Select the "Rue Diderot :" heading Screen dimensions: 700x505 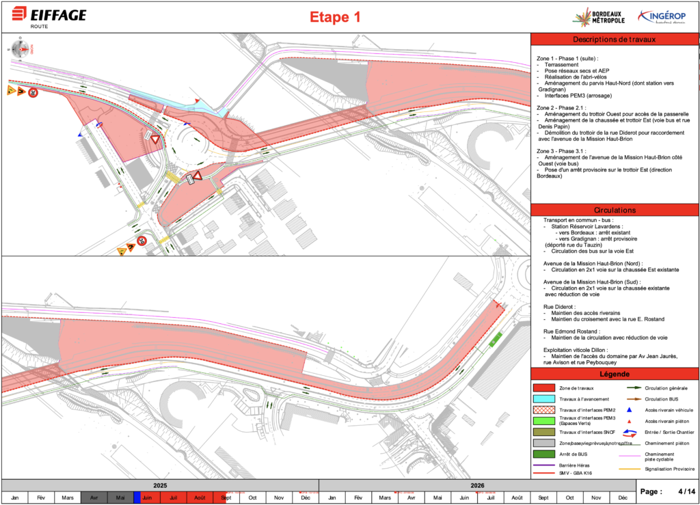(559, 307)
